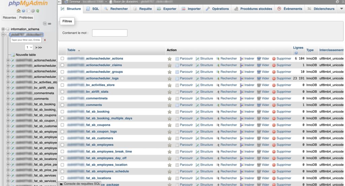Image resolution: width=345 pixels, height=186 pixels.
Task: Go to next pages with >>> link
Action: [38, 47]
